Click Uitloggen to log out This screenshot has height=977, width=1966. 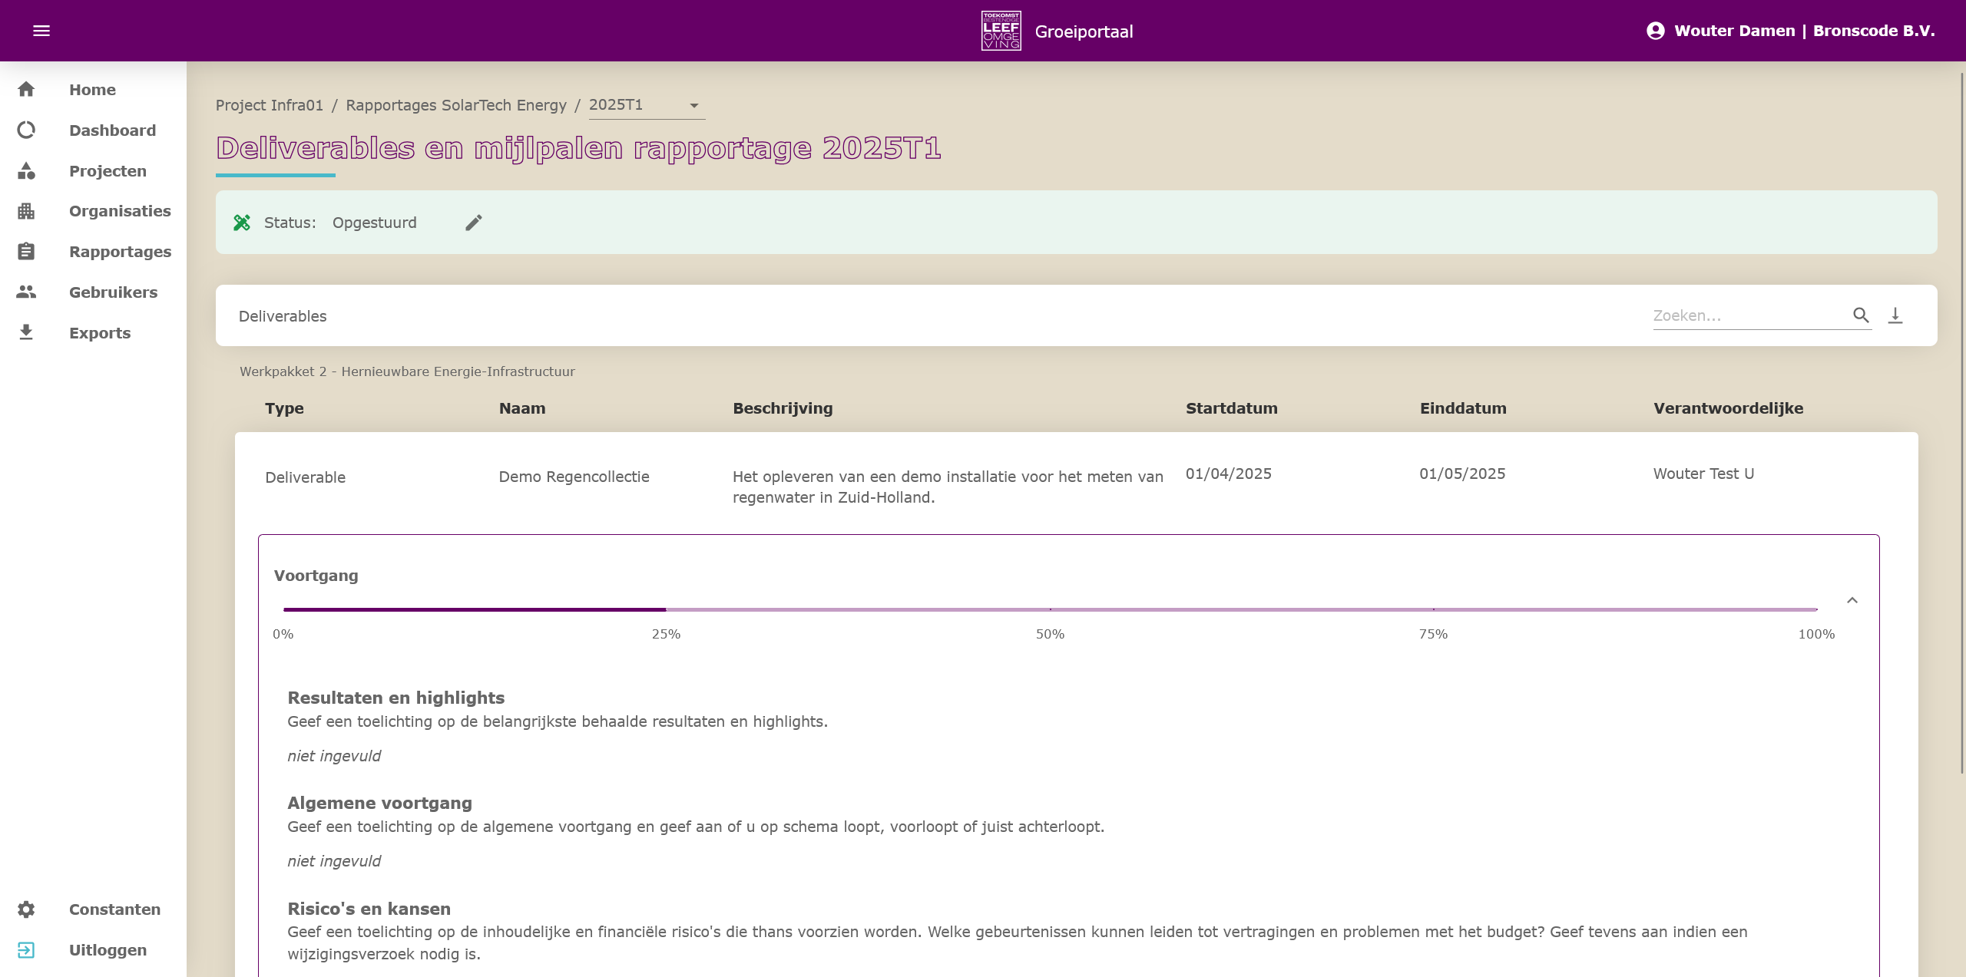click(x=108, y=950)
